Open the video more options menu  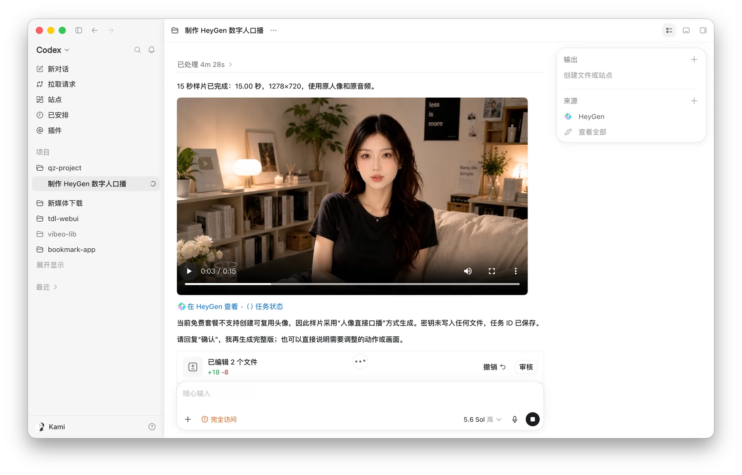[x=516, y=271]
